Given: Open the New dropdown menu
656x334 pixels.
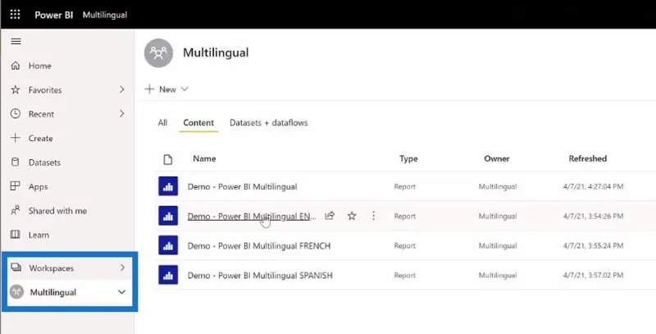Looking at the screenshot, I should click(166, 89).
